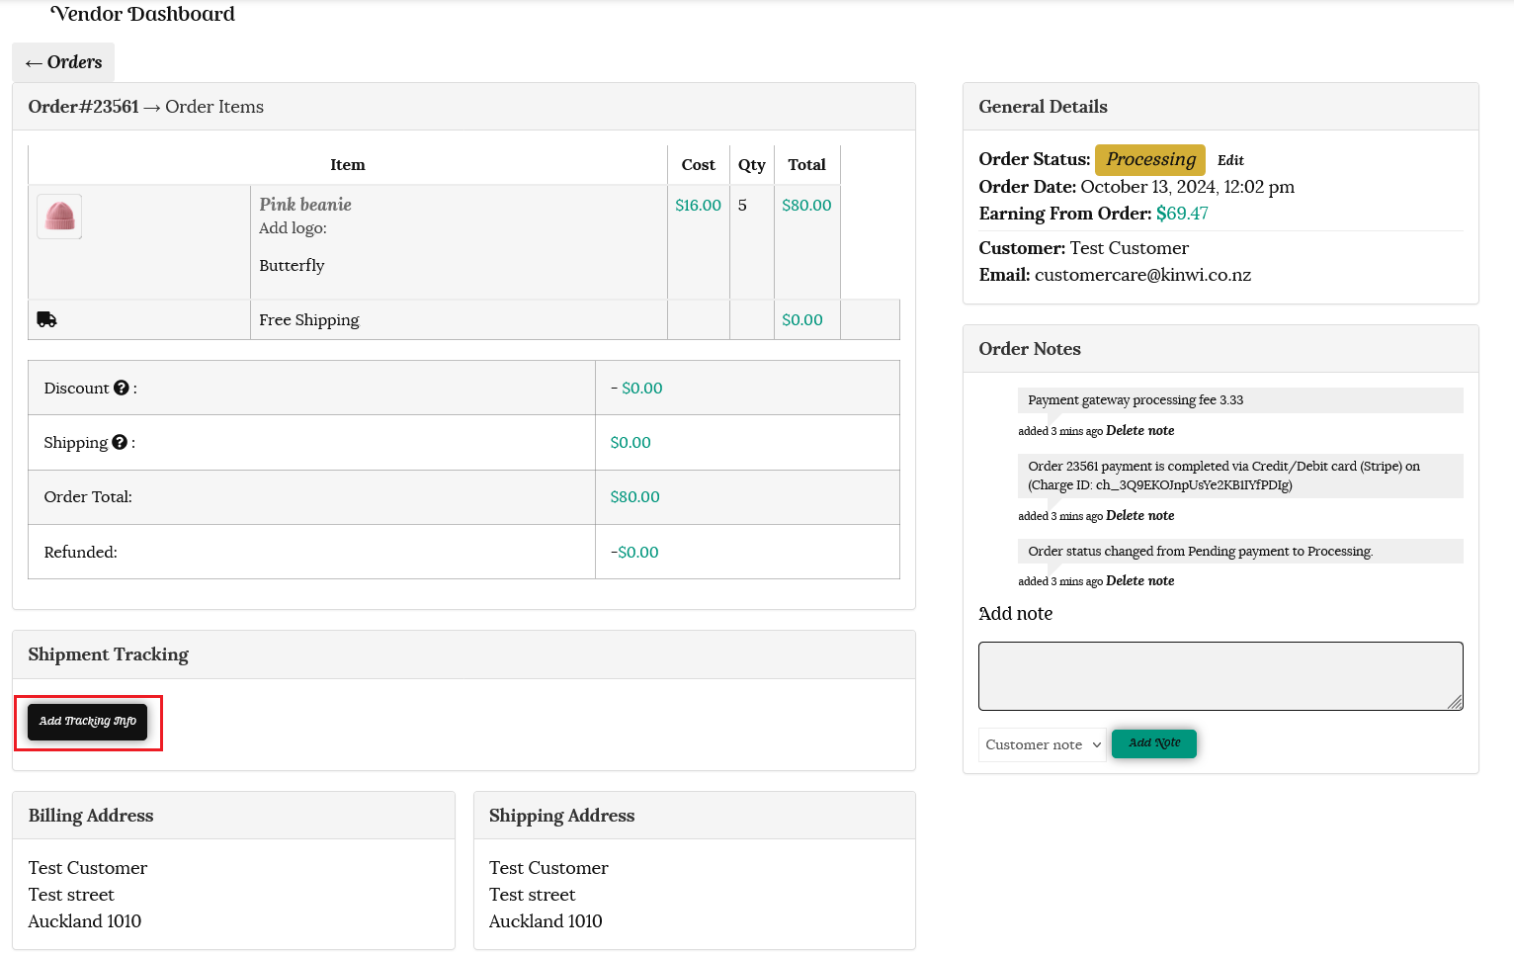This screenshot has height=957, width=1514.
Task: Open the Customer note type dropdown
Action: tap(1043, 744)
